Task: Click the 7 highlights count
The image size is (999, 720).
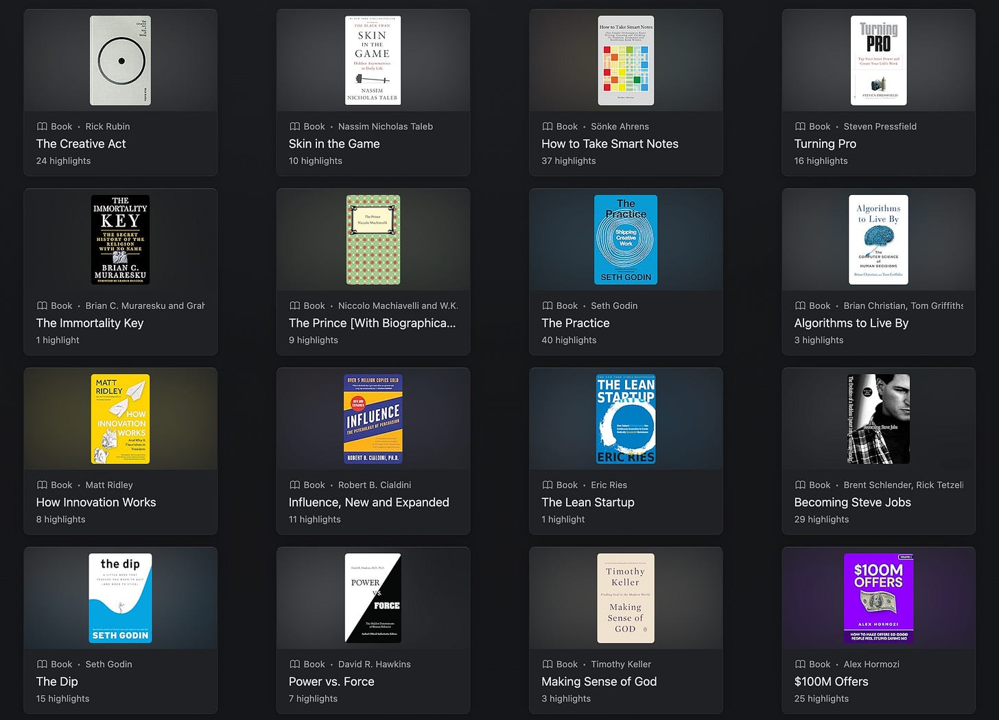Action: [x=313, y=698]
